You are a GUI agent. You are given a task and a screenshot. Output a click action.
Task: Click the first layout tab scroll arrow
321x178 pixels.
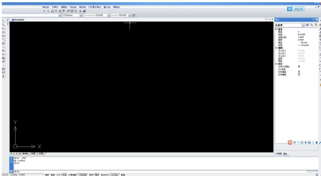(11, 154)
